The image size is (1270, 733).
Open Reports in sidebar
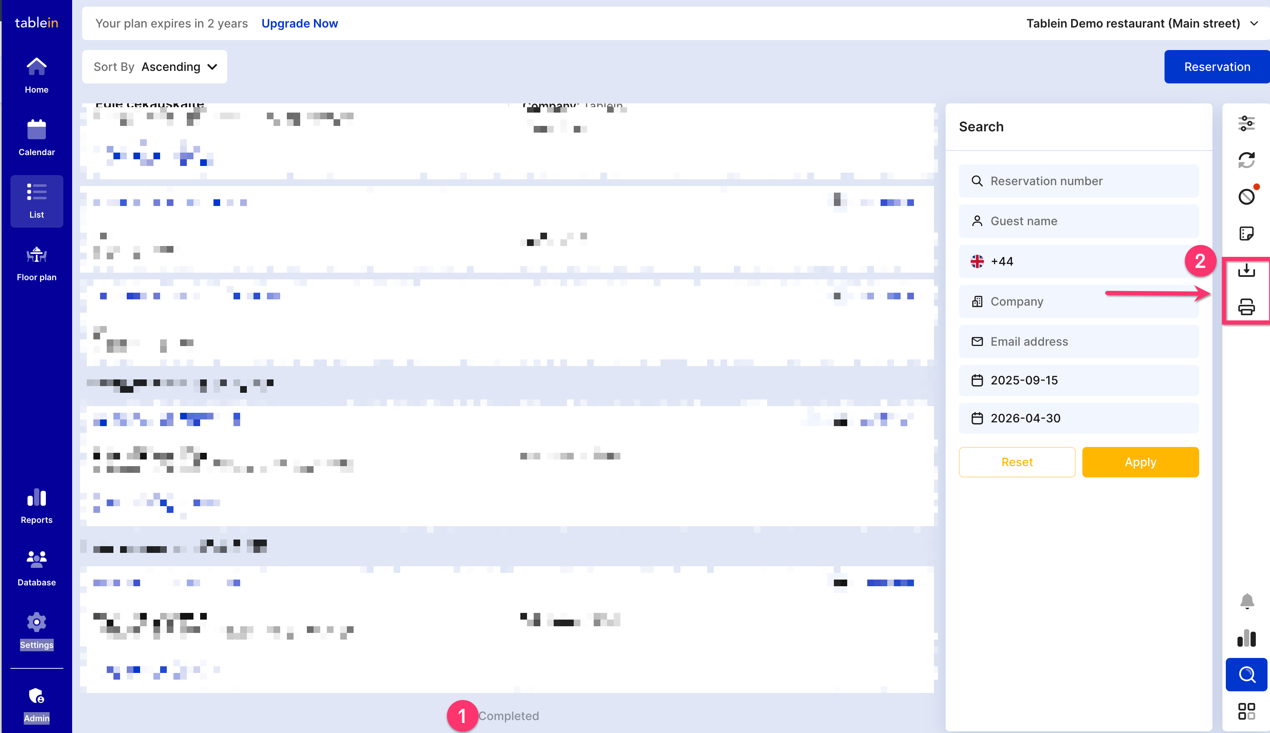[36, 506]
